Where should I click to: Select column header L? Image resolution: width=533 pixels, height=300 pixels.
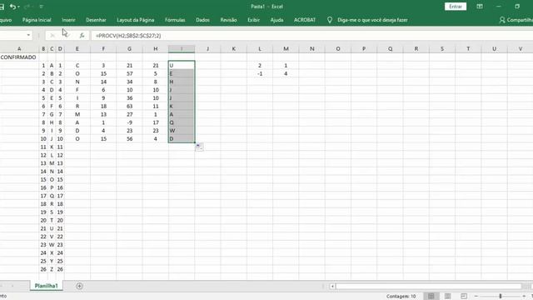(x=260, y=49)
